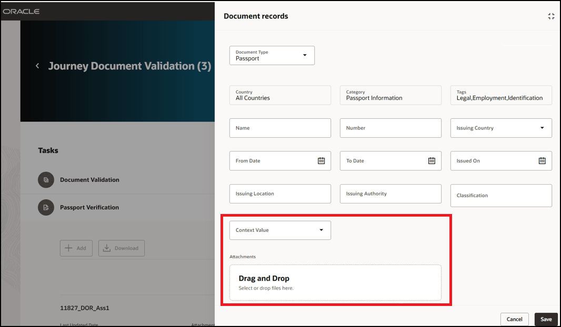The image size is (561, 327).
Task: Click into the Issuing Location field
Action: 280,193
